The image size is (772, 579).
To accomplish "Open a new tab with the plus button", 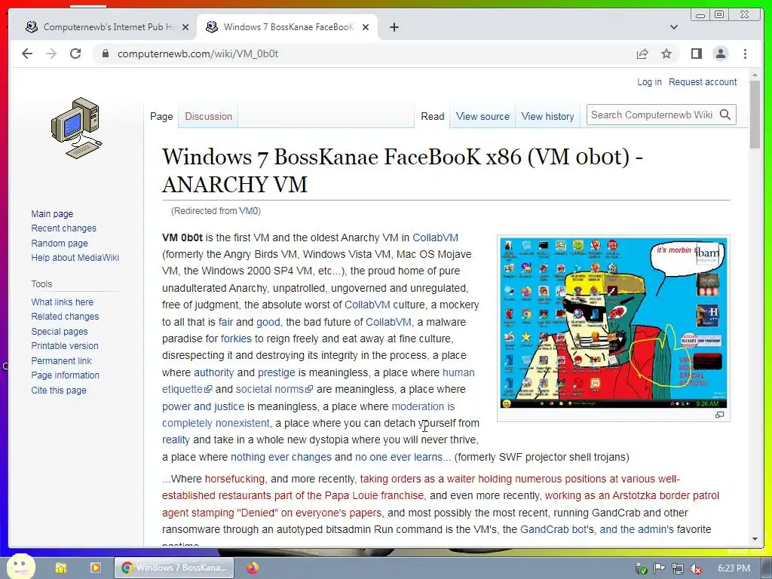I will pos(394,27).
